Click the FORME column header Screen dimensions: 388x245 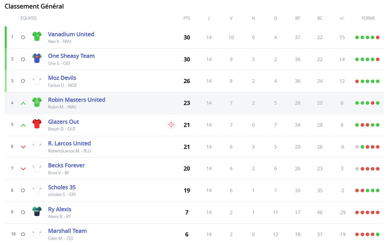[368, 18]
